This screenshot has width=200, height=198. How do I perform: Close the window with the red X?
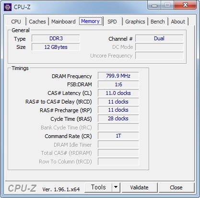185,5
